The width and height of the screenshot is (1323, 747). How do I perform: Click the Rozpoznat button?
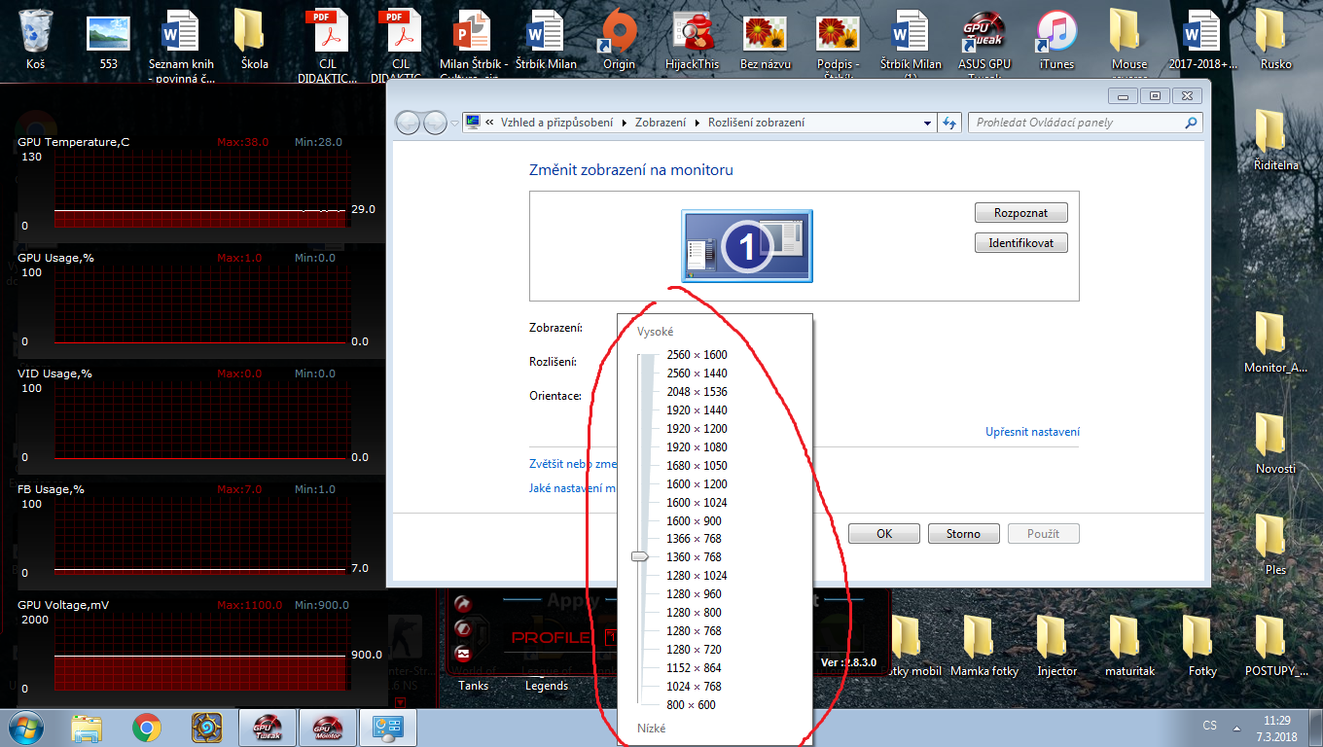coord(1021,213)
